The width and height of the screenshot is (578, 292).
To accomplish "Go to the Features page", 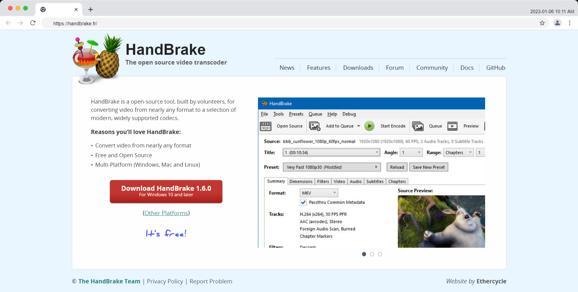I will (319, 68).
